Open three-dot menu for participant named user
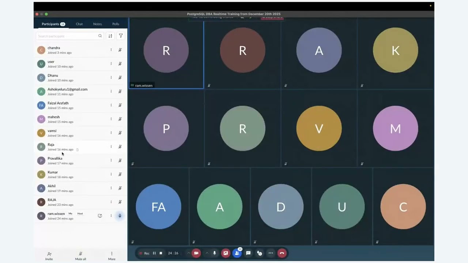Viewport: 468px width, 263px height. pyautogui.click(x=111, y=64)
